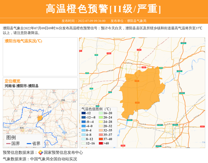This screenshot has width=208, height=163.
Task: Click the 济南 city label on overview map
Action: coord(63,100)
